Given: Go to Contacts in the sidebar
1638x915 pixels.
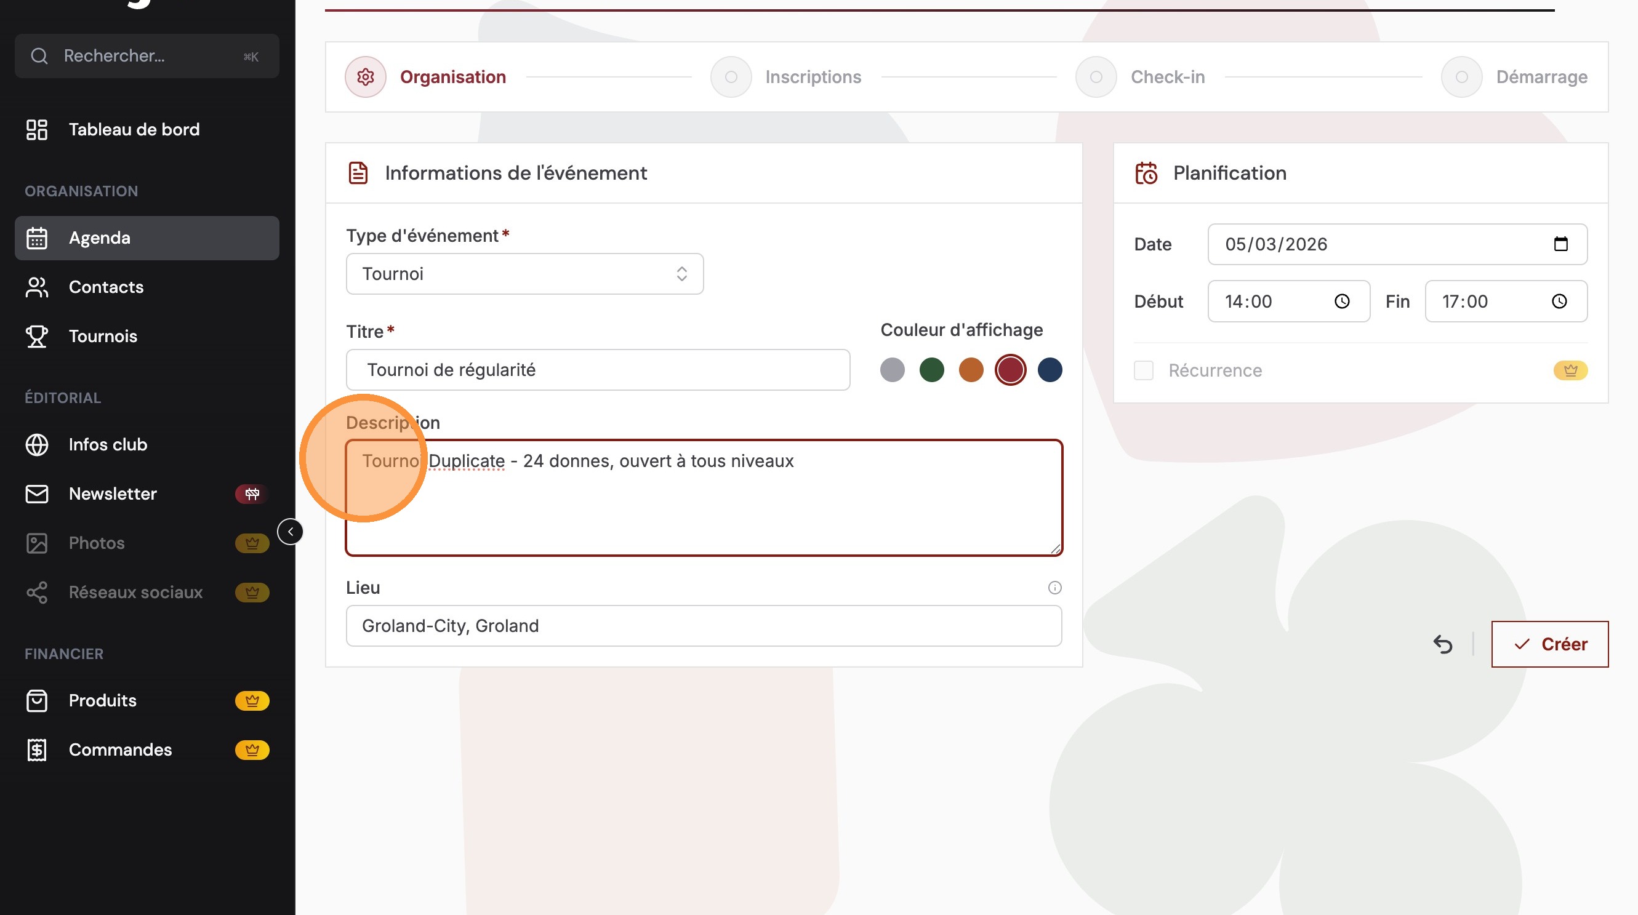Looking at the screenshot, I should (105, 287).
